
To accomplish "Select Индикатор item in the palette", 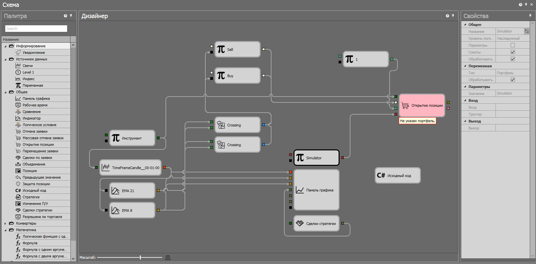I will (x=32, y=118).
